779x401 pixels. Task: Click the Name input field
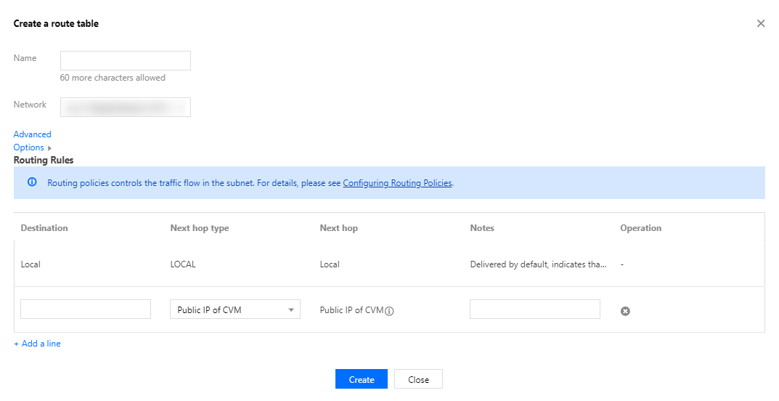tap(125, 60)
